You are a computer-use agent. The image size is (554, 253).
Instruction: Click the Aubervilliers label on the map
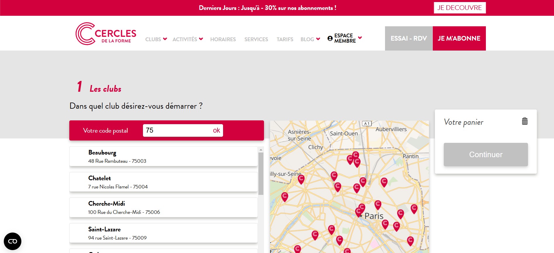pos(391,129)
